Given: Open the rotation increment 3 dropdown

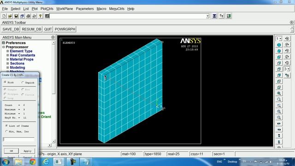Looking at the screenshot, I should pos(287,69).
